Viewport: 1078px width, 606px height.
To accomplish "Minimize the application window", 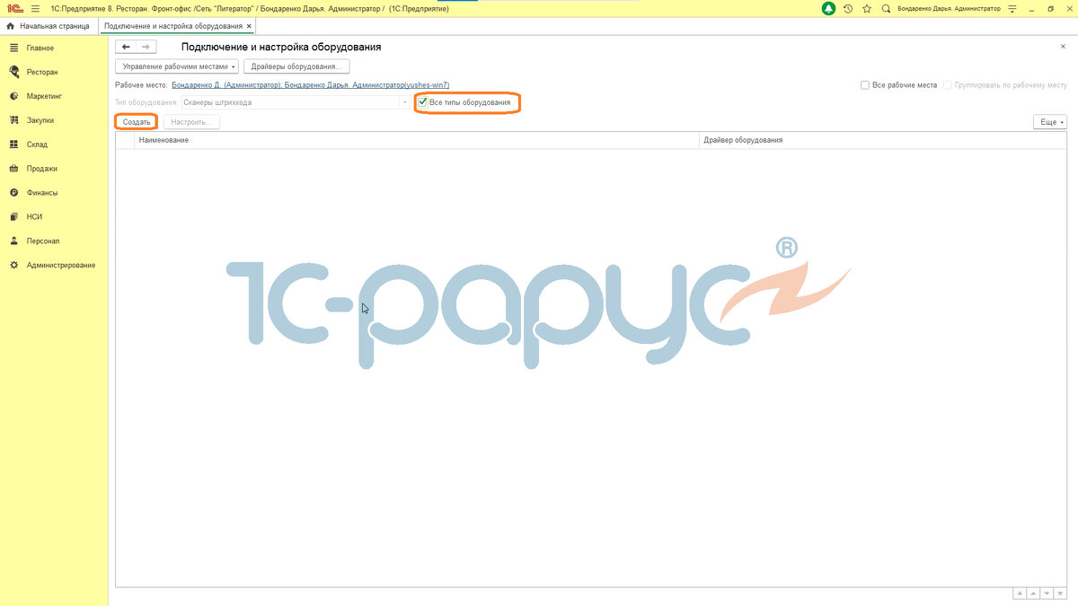I will pos(1032,8).
